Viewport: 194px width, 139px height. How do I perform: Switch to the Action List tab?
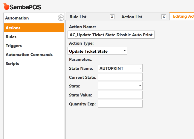[x=132, y=17]
